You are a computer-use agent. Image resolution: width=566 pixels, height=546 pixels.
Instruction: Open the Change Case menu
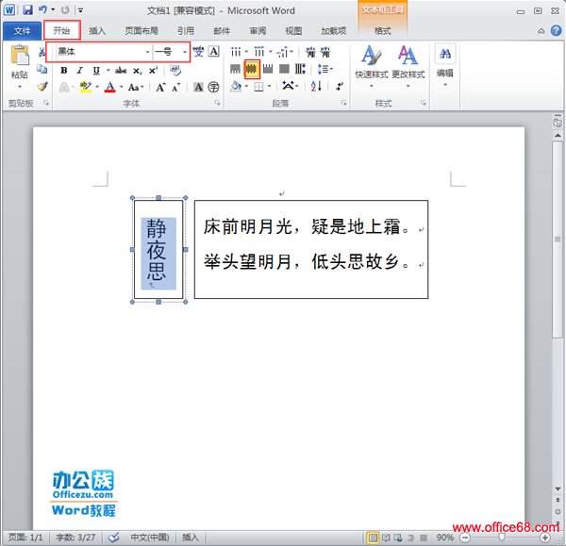(136, 87)
